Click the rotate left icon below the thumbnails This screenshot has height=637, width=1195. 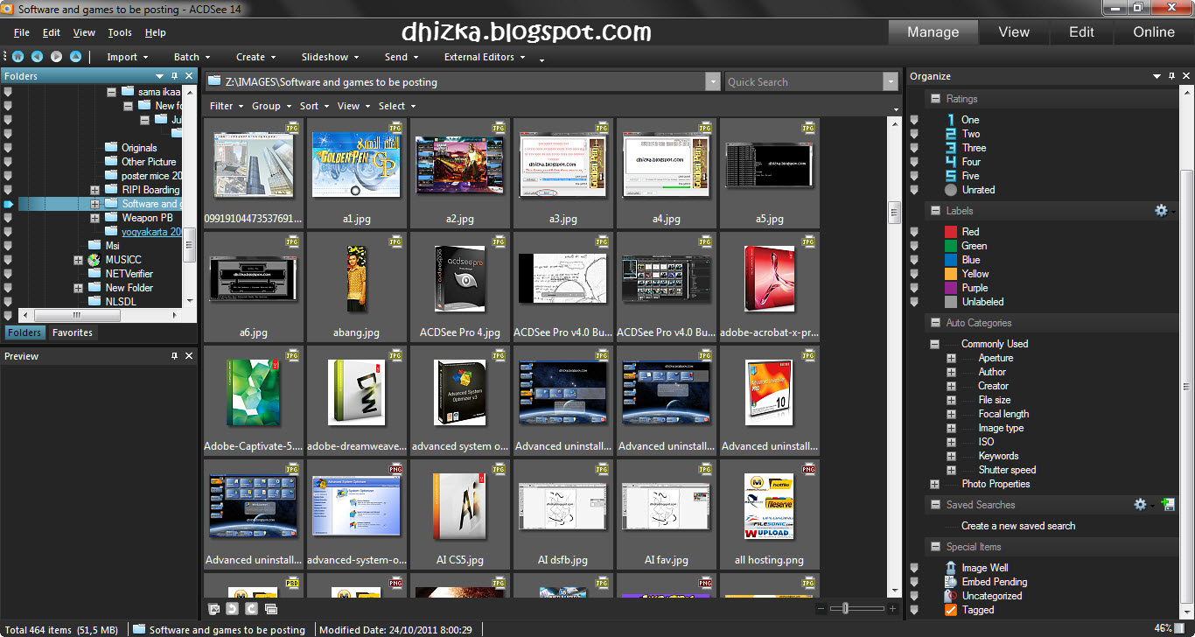click(x=233, y=608)
